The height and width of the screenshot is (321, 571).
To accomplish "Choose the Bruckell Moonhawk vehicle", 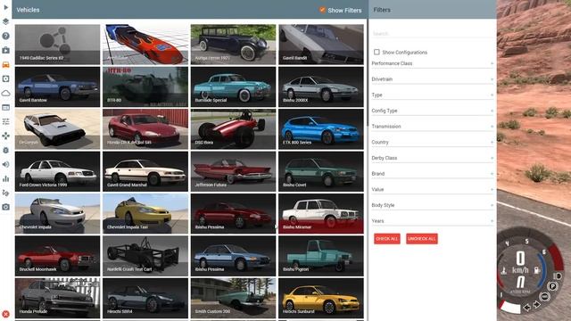I will pos(57,256).
